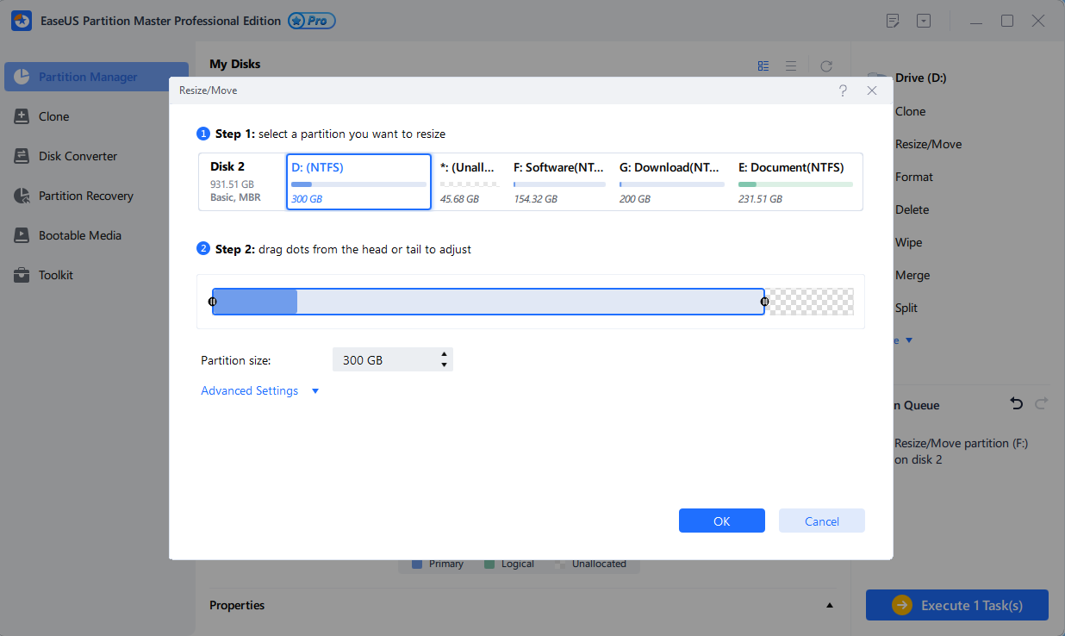The width and height of the screenshot is (1065, 636).
Task: Click Execute 1 Task(s) button
Action: 956,605
